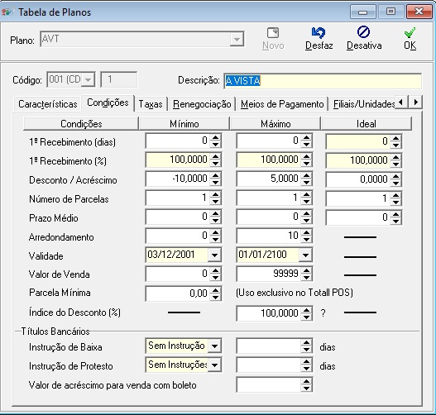Increase Arredondamento Máximo spinner
436x415 pixels.
coord(306,232)
